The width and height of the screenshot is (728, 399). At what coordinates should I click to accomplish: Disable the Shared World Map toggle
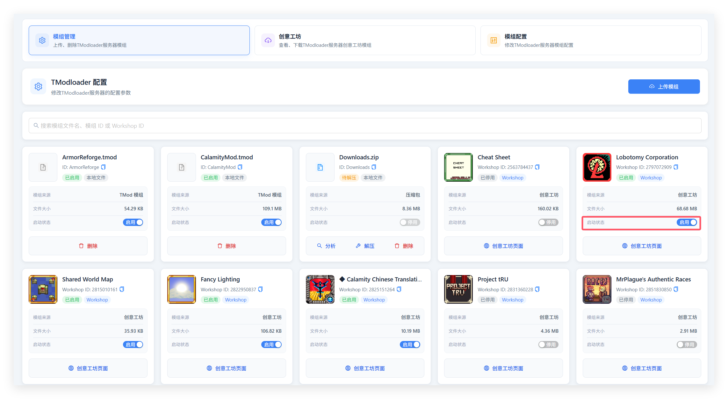coord(133,345)
